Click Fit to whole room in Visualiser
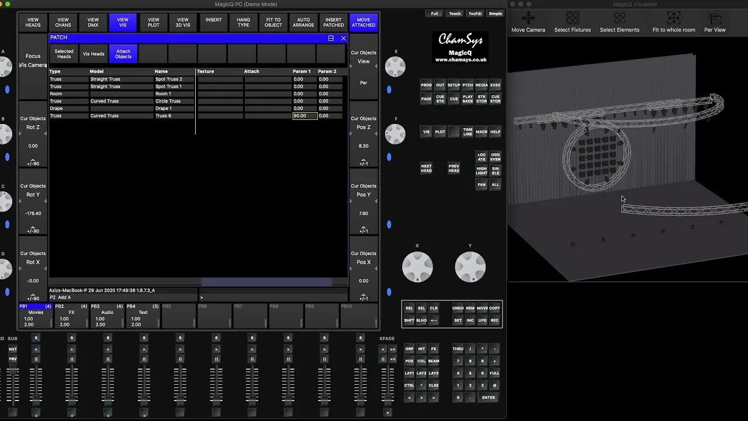 click(x=674, y=22)
